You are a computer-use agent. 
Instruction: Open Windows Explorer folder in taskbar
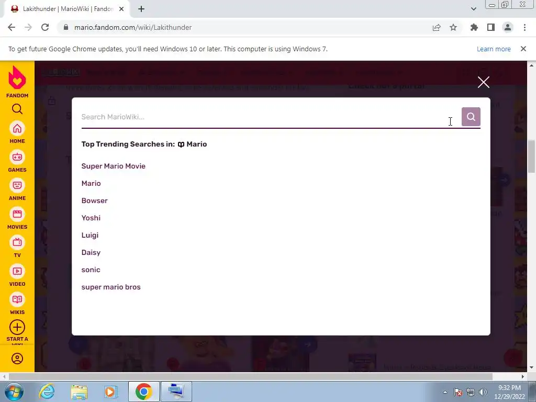pos(79,392)
